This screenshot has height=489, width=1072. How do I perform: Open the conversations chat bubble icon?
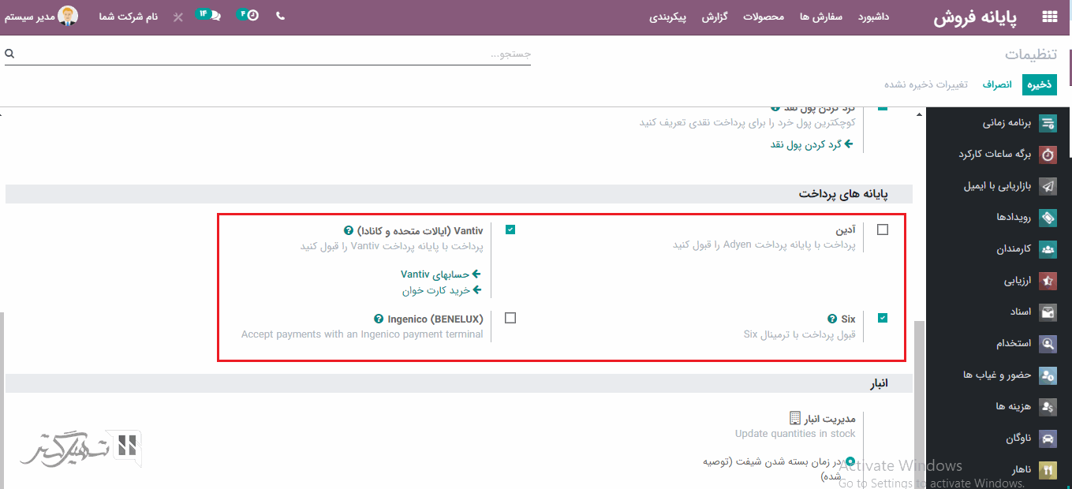coord(210,15)
